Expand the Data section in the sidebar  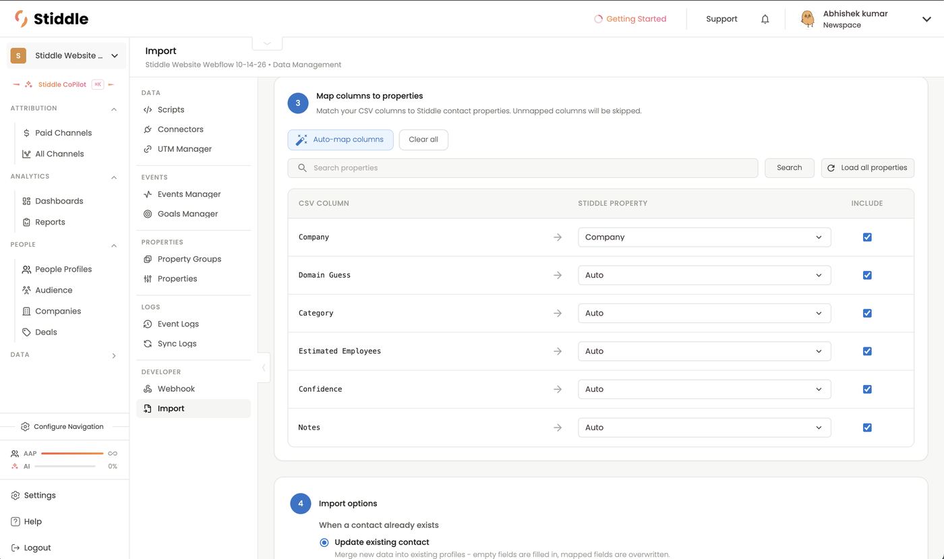pos(113,355)
